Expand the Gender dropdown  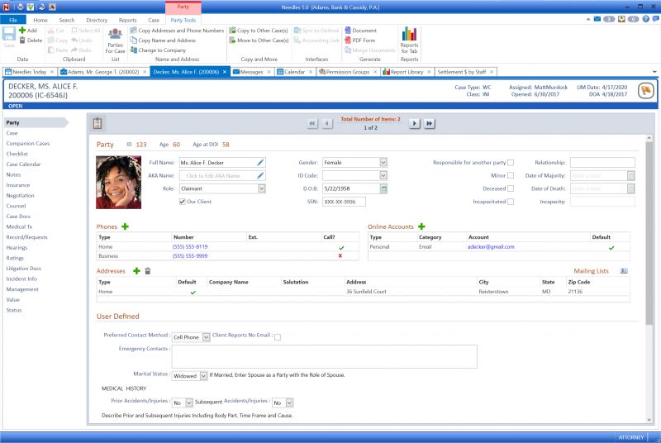[383, 163]
